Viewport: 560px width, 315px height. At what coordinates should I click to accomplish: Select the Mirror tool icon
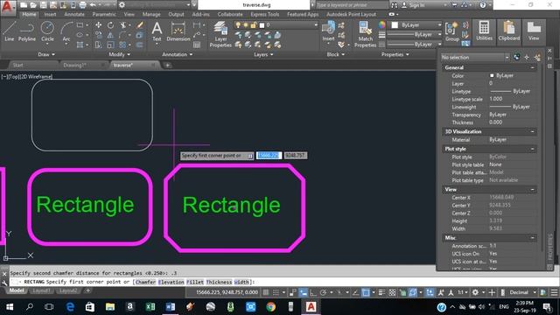point(110,35)
